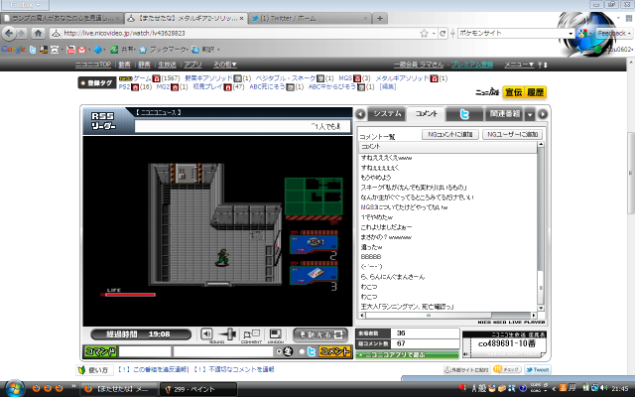Click the この番組を違反通報 report link

pyautogui.click(x=153, y=369)
